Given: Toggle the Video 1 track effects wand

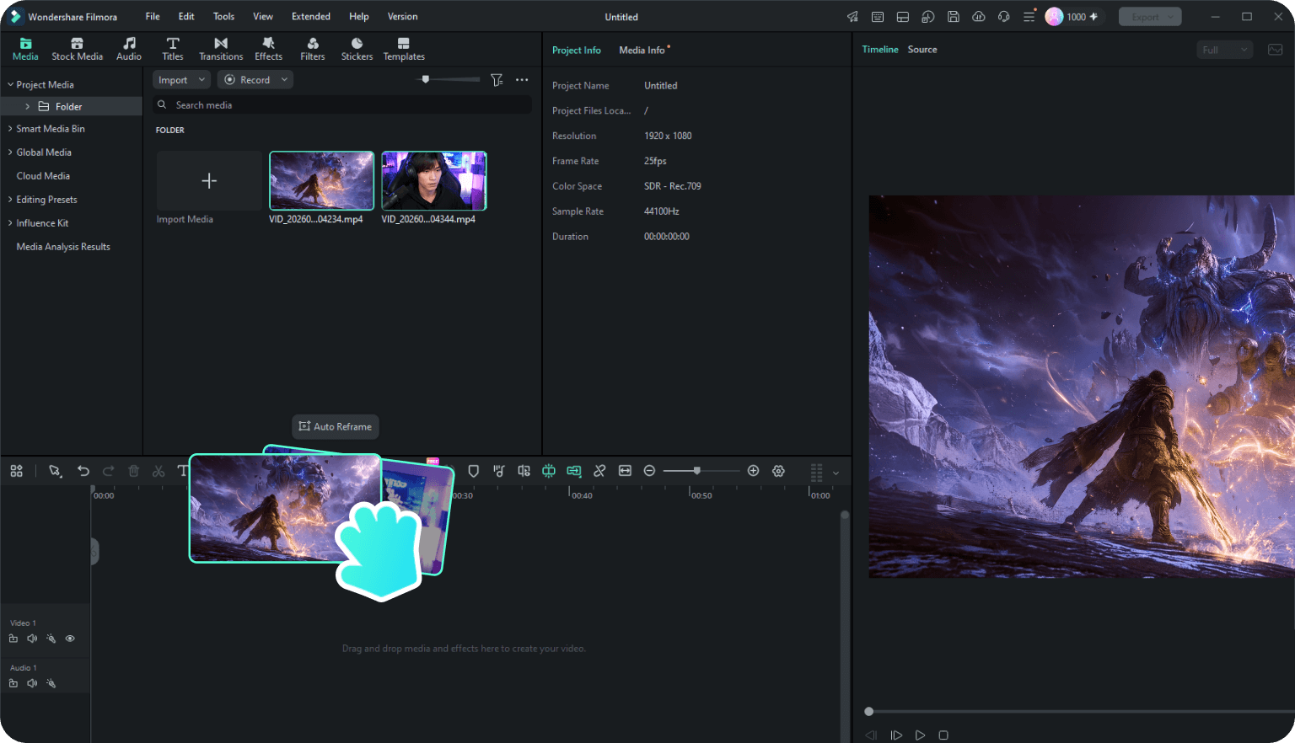Looking at the screenshot, I should click(51, 639).
